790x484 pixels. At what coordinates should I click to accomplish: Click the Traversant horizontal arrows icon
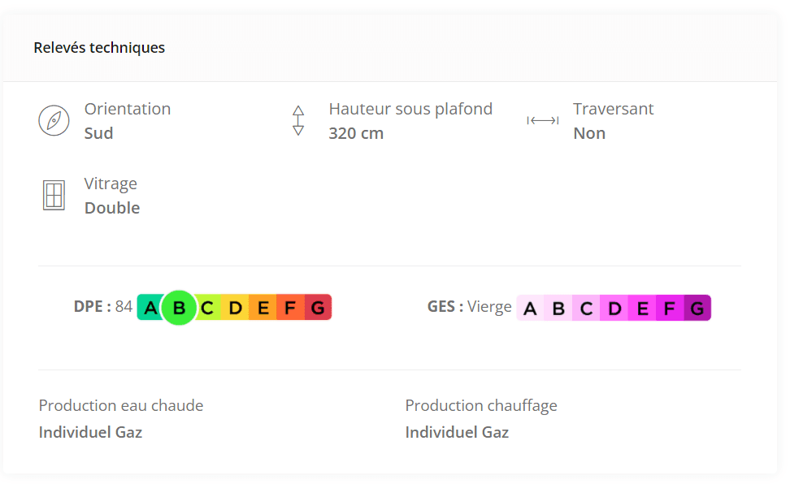(543, 120)
